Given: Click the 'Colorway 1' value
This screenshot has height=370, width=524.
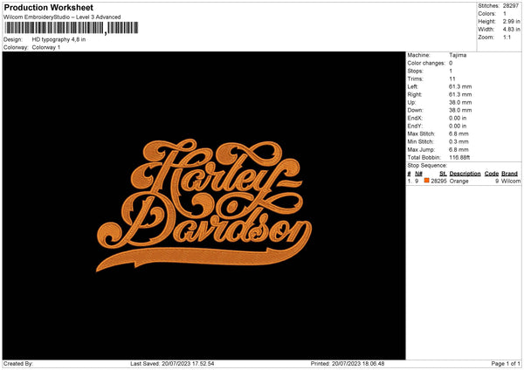Looking at the screenshot, I should click(x=46, y=47).
